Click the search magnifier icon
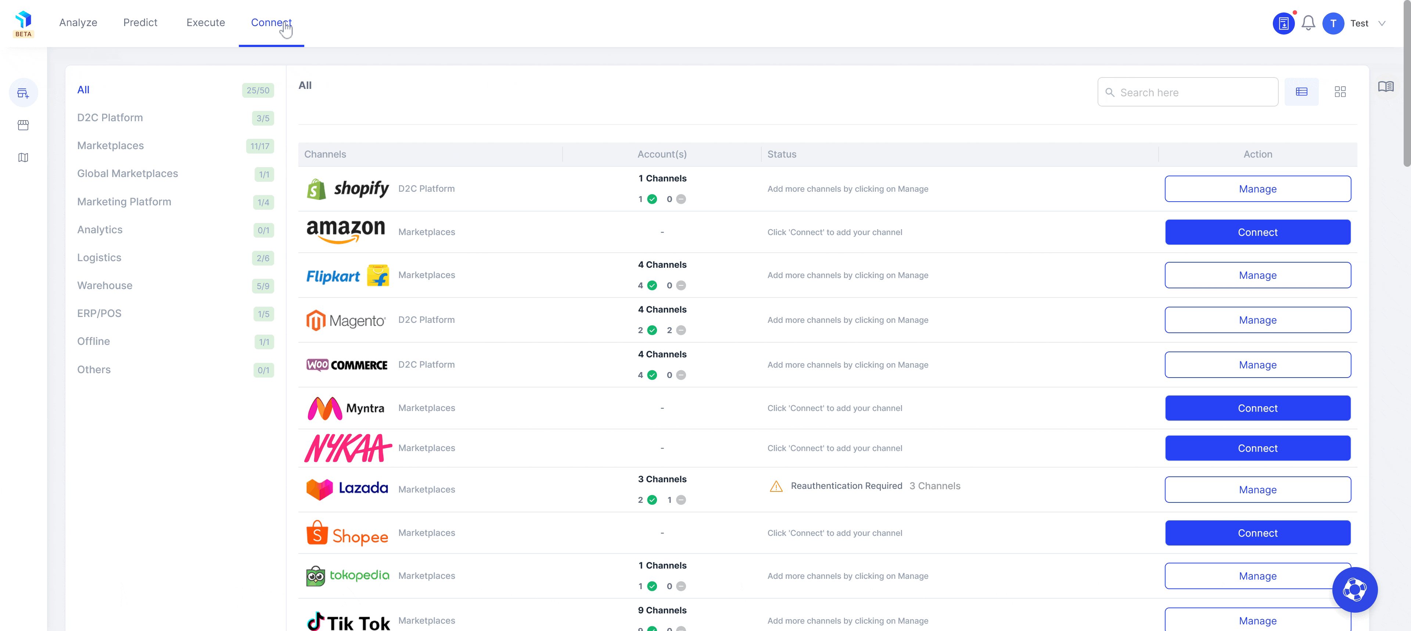 [1109, 93]
